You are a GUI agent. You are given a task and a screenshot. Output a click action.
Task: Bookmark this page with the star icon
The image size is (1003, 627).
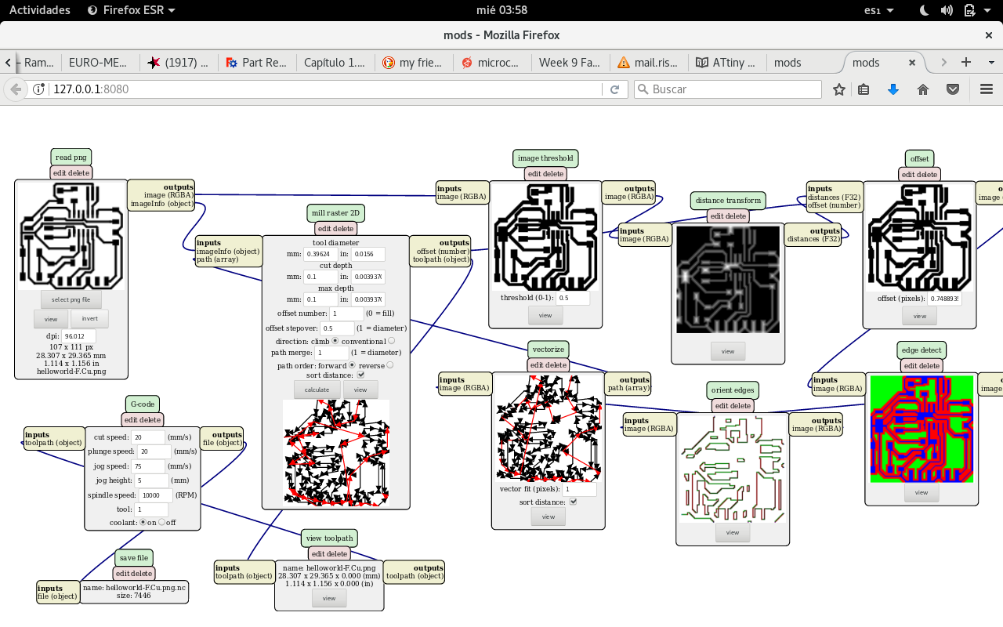pos(839,89)
